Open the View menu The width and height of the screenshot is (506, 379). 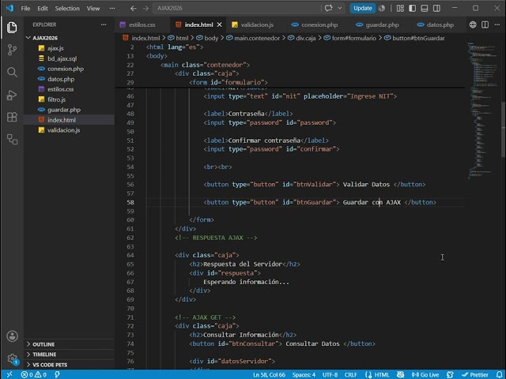93,9
